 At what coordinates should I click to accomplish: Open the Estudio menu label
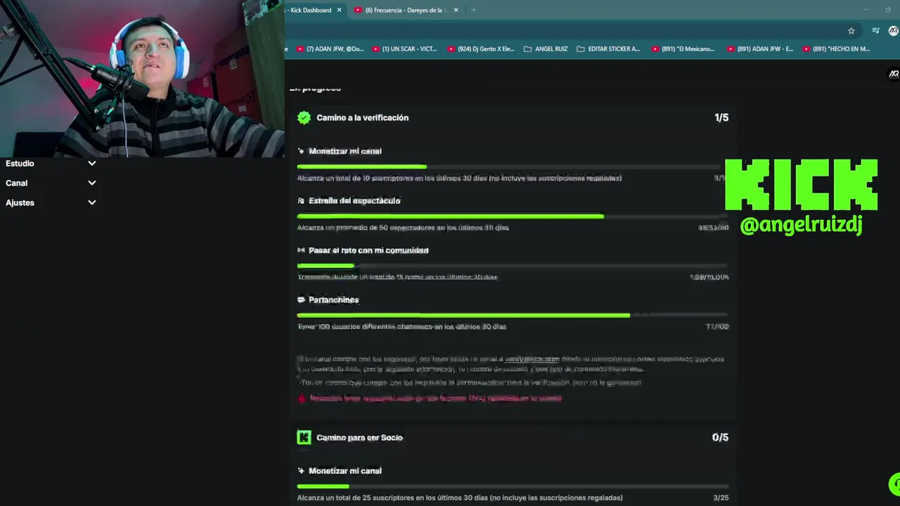20,163
